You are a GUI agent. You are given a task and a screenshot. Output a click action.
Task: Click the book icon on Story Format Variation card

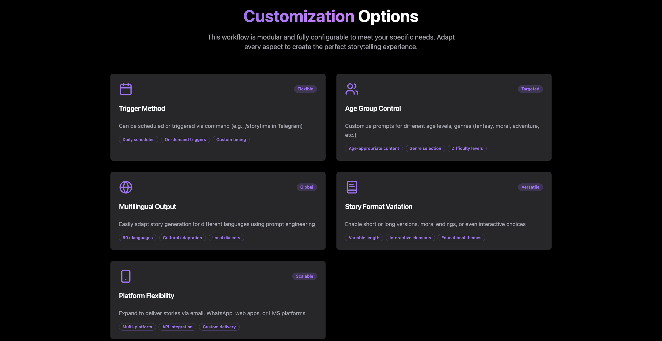pos(352,187)
